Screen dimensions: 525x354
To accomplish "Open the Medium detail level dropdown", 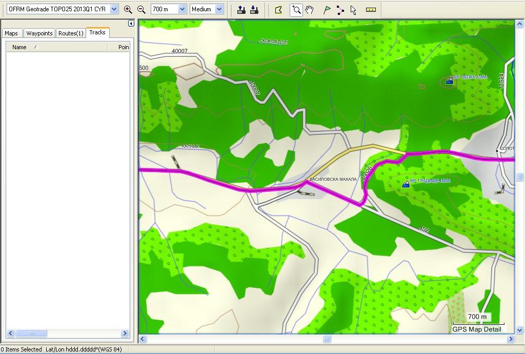I will (x=219, y=9).
